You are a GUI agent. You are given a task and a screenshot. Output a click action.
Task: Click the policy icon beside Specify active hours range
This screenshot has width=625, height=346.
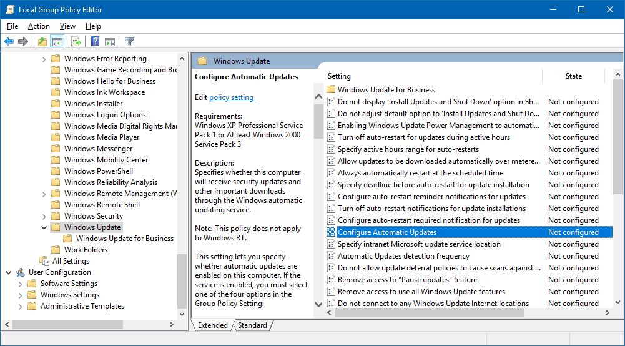tap(331, 149)
